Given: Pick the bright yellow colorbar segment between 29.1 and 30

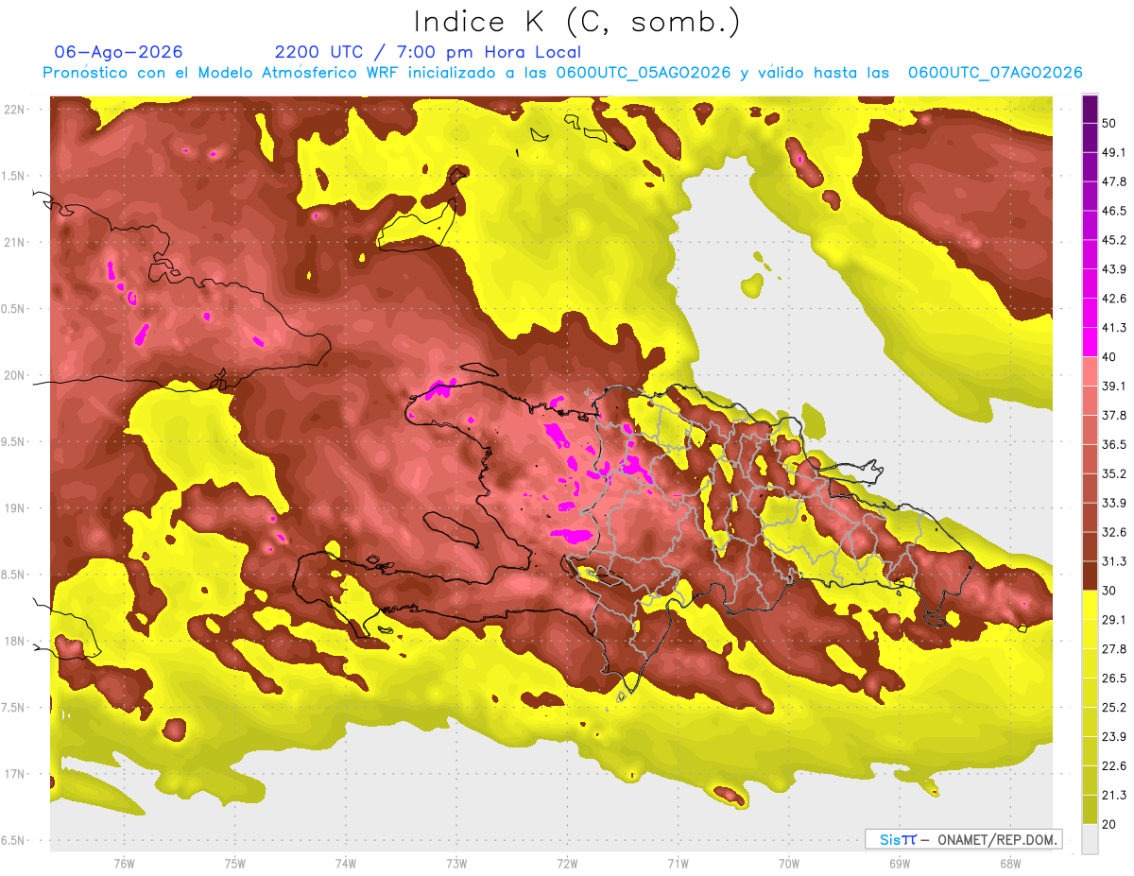Looking at the screenshot, I should (1090, 605).
